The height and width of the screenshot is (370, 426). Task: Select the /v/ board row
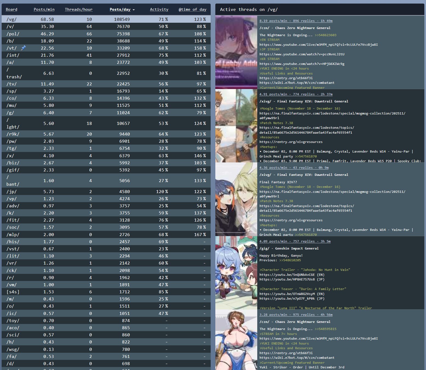[106, 26]
